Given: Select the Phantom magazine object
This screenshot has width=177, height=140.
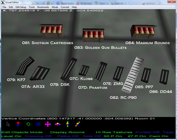Looking at the screenshot, I should pos(101,71).
